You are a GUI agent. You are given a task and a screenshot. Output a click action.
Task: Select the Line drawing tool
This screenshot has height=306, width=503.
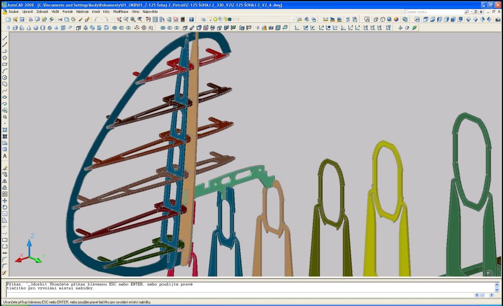click(x=5, y=38)
